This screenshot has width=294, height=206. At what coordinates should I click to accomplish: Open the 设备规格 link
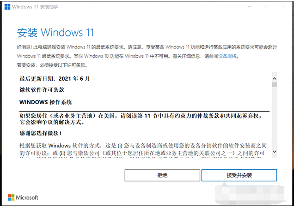tap(227, 56)
